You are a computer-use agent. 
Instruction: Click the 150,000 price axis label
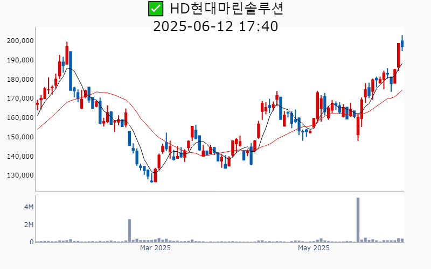coord(20,137)
